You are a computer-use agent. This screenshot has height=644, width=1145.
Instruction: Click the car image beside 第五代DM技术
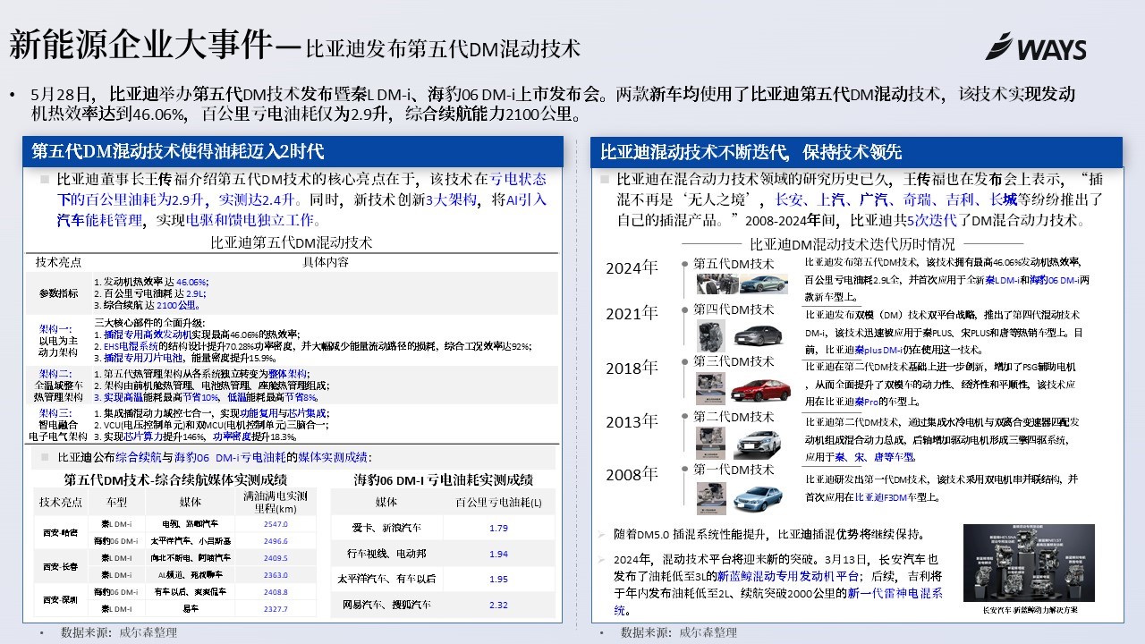[x=762, y=285]
